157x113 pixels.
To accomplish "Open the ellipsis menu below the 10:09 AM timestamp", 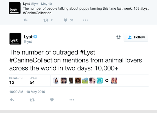I will (x=72, y=100).
